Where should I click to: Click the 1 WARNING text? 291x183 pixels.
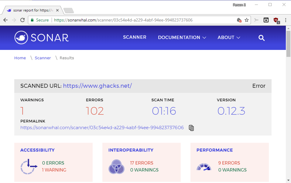pyautogui.click(x=54, y=170)
